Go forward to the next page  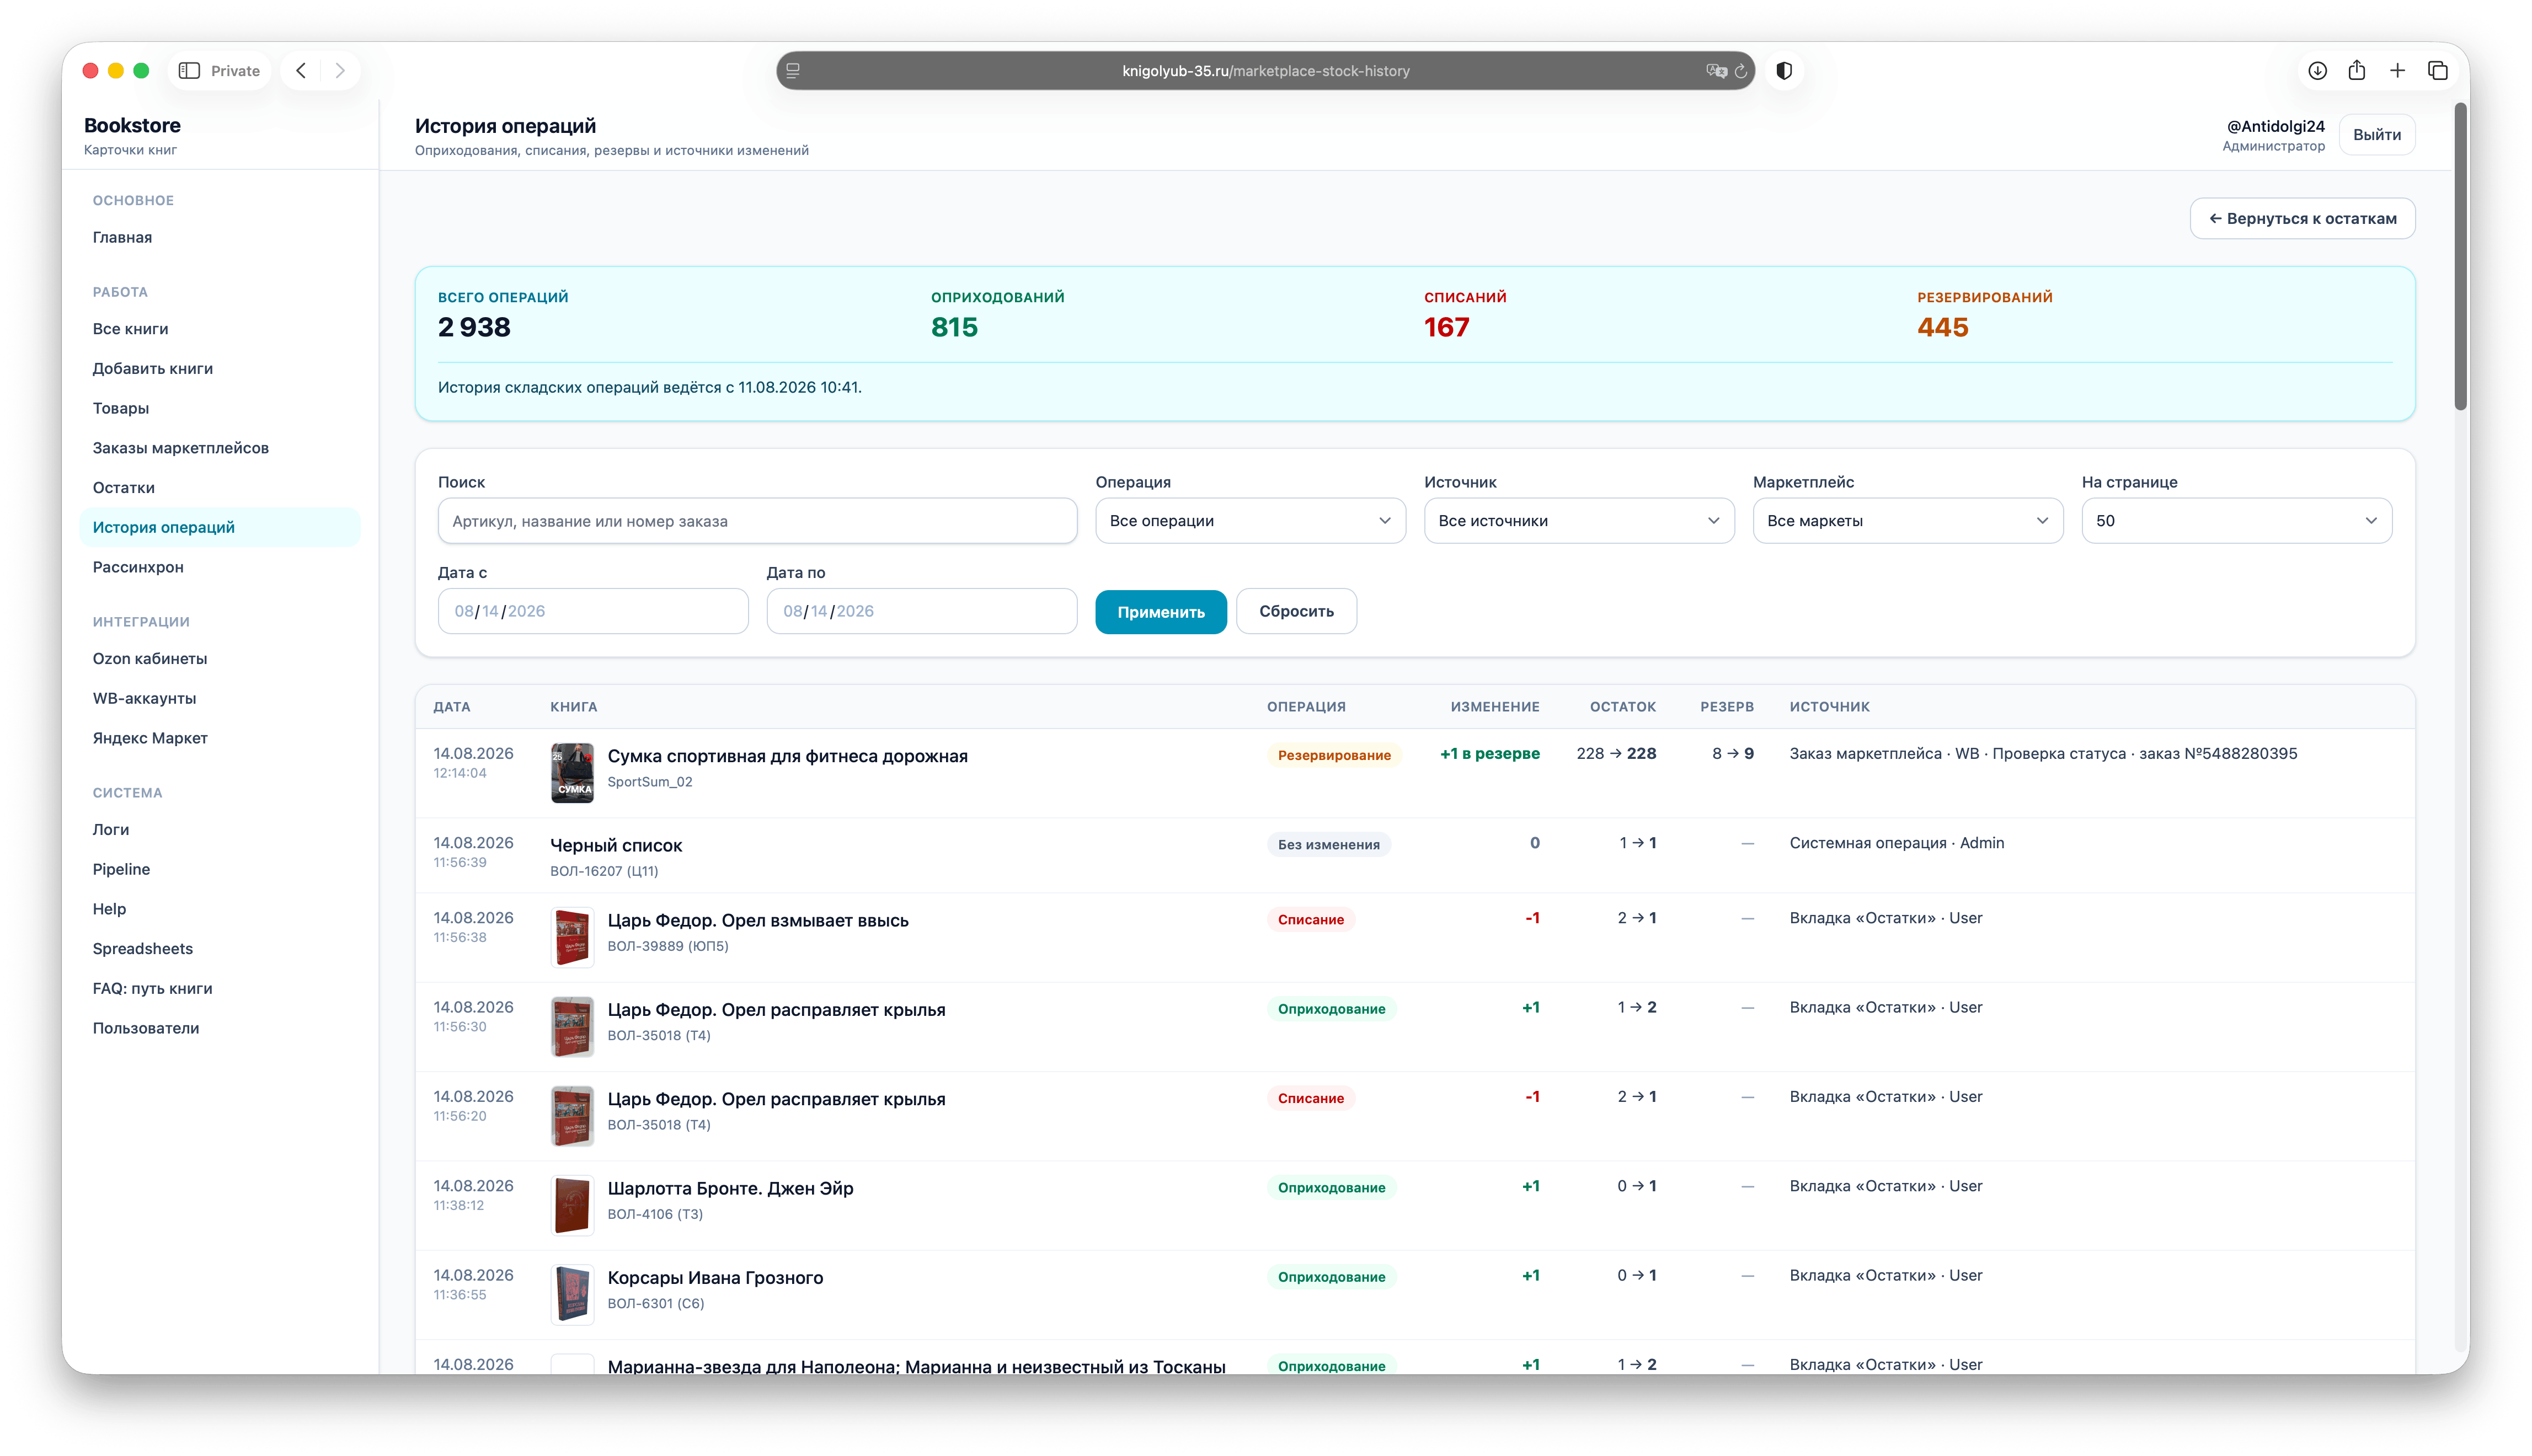click(340, 71)
